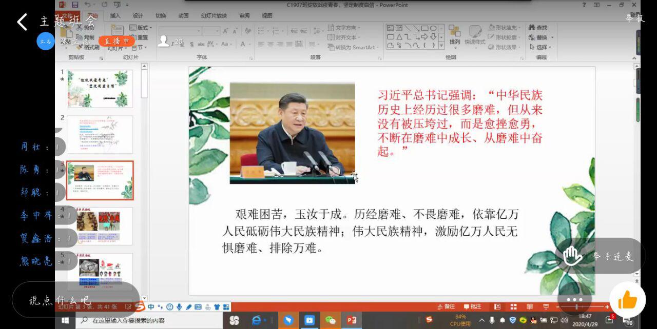This screenshot has width=657, height=329.
Task: Open 形状填充 shape fill color menu
Action: [x=504, y=28]
